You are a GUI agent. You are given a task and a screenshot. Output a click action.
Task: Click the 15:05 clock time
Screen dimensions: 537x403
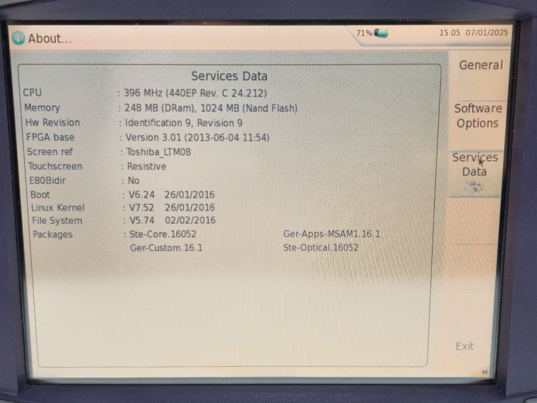point(449,33)
